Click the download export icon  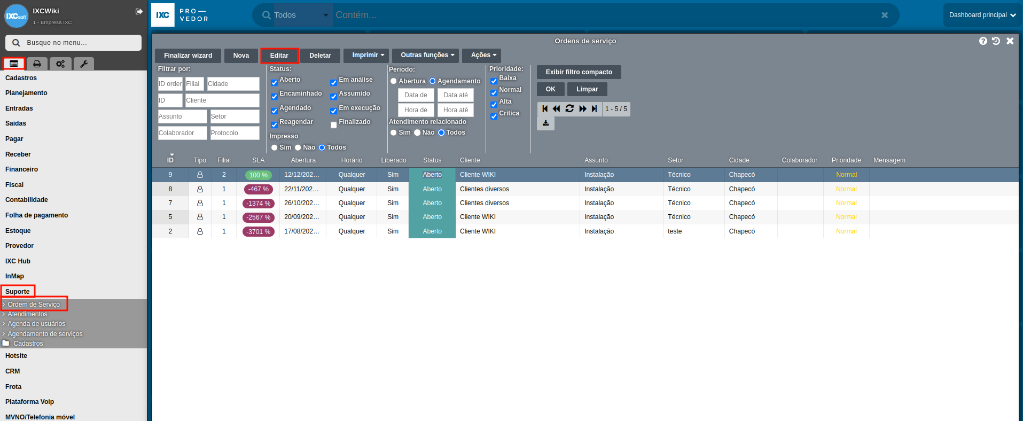[545, 123]
